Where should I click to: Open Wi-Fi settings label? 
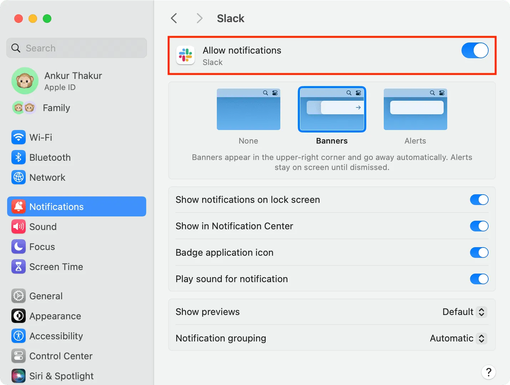click(x=41, y=137)
